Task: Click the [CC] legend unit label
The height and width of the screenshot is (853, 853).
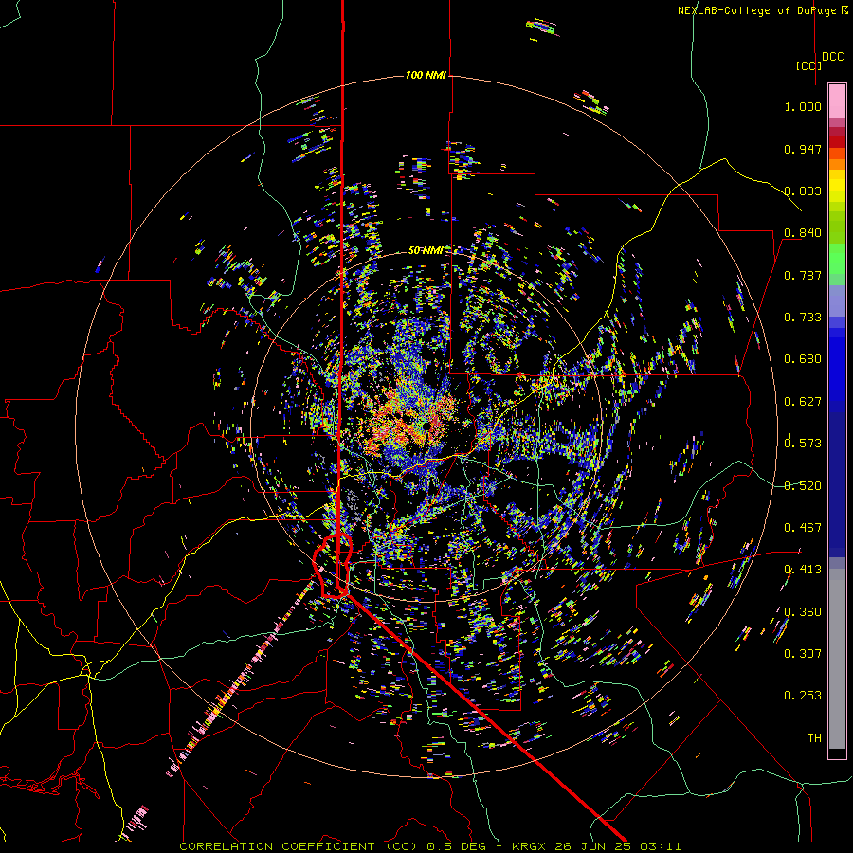Action: pos(808,65)
